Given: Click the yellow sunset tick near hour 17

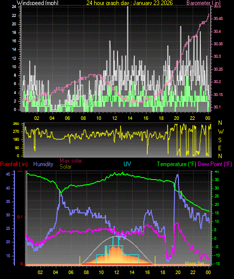Looking at the screenshot, I should (155, 261).
